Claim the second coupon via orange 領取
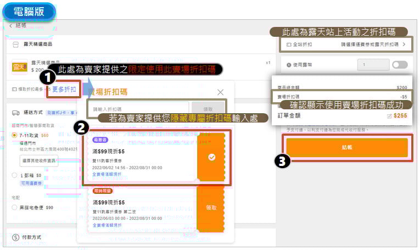Screen dimensions: 420x250 click(211, 208)
